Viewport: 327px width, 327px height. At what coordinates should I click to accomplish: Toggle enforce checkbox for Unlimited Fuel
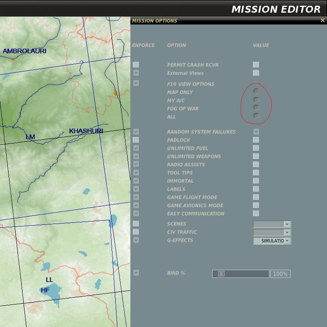tap(136, 148)
